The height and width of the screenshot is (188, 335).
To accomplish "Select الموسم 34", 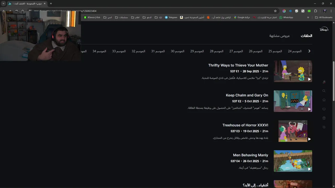I will tap(99, 51).
